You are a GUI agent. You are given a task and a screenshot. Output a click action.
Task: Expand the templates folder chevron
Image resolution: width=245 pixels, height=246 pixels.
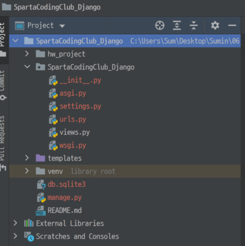tap(27, 158)
